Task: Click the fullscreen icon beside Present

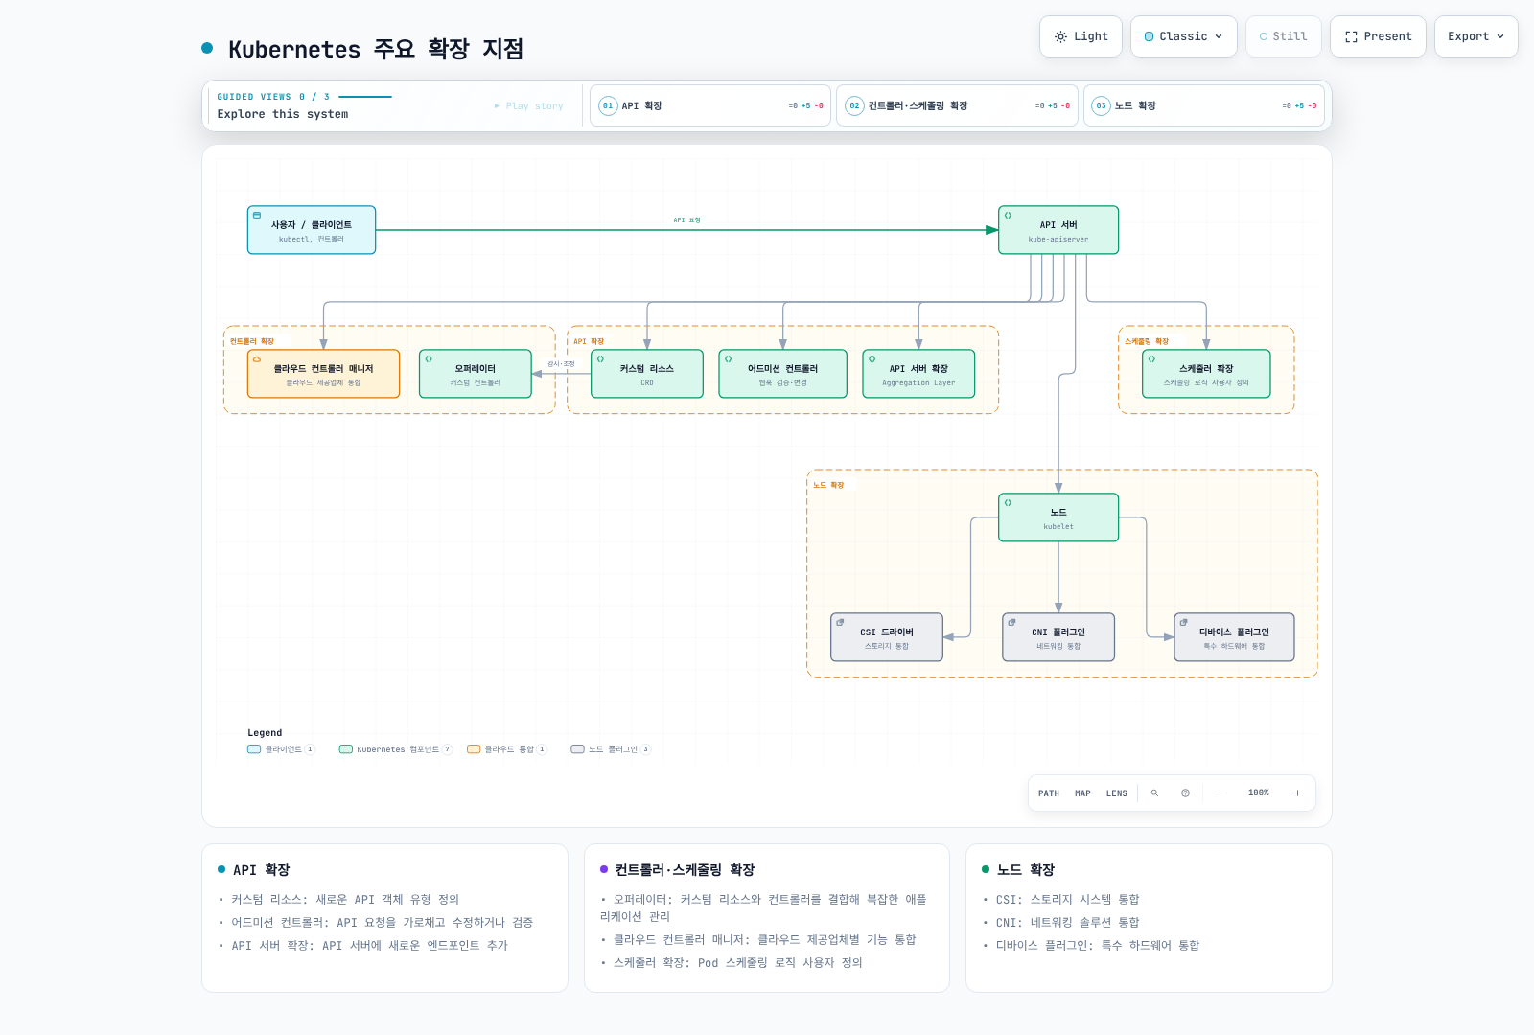Action: (x=1351, y=36)
